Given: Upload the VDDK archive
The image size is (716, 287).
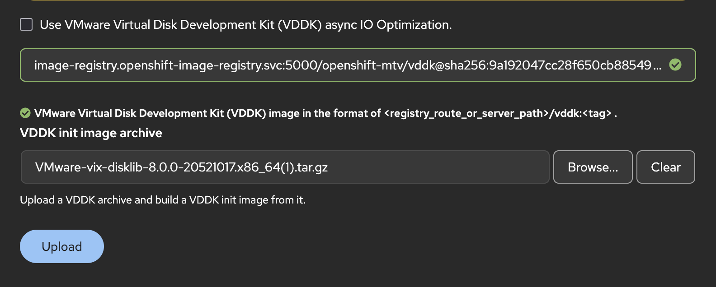Looking at the screenshot, I should point(62,246).
